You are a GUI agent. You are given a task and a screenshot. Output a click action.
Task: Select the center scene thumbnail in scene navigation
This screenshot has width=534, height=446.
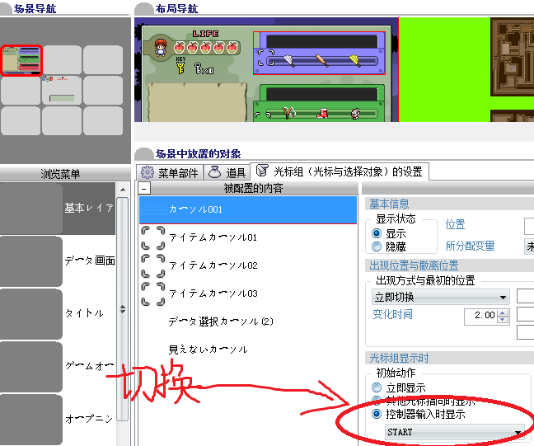tap(62, 91)
